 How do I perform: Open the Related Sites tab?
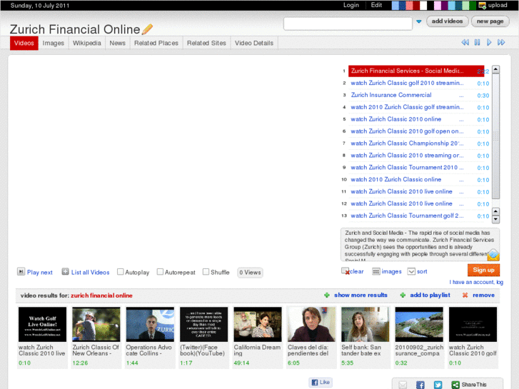pos(206,43)
